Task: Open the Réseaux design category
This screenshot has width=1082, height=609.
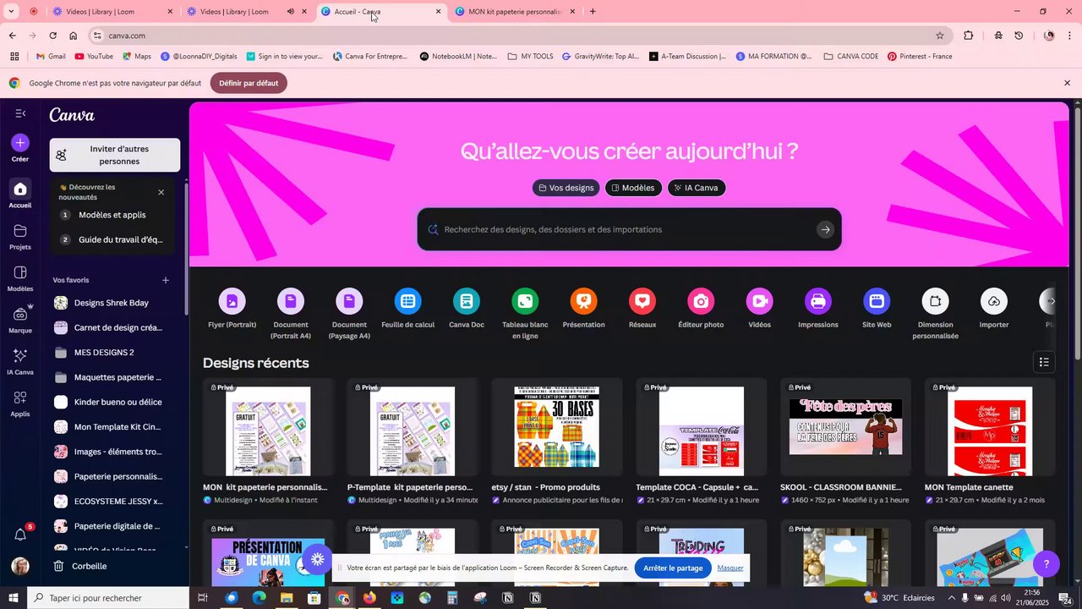Action: point(642,310)
